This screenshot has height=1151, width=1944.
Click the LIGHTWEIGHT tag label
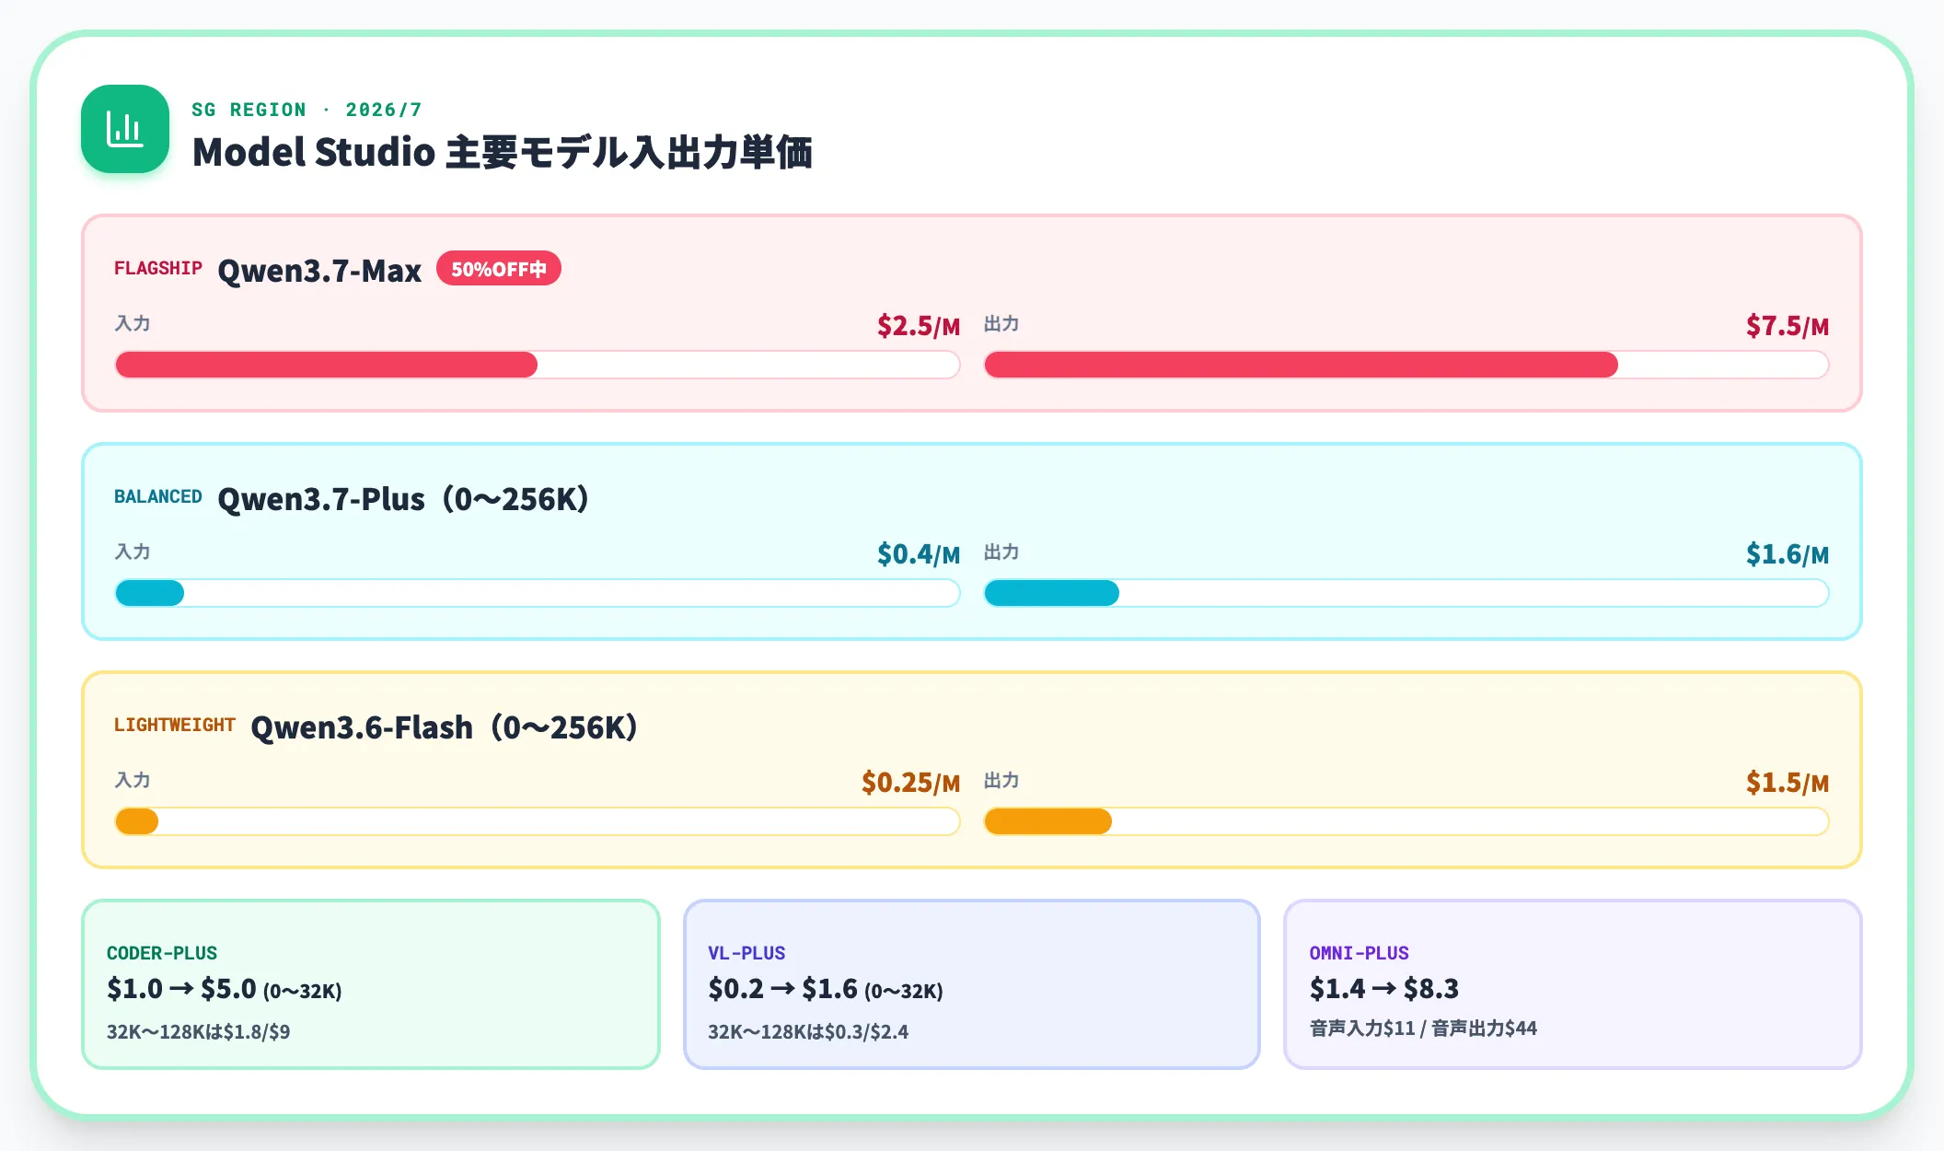[x=175, y=725]
